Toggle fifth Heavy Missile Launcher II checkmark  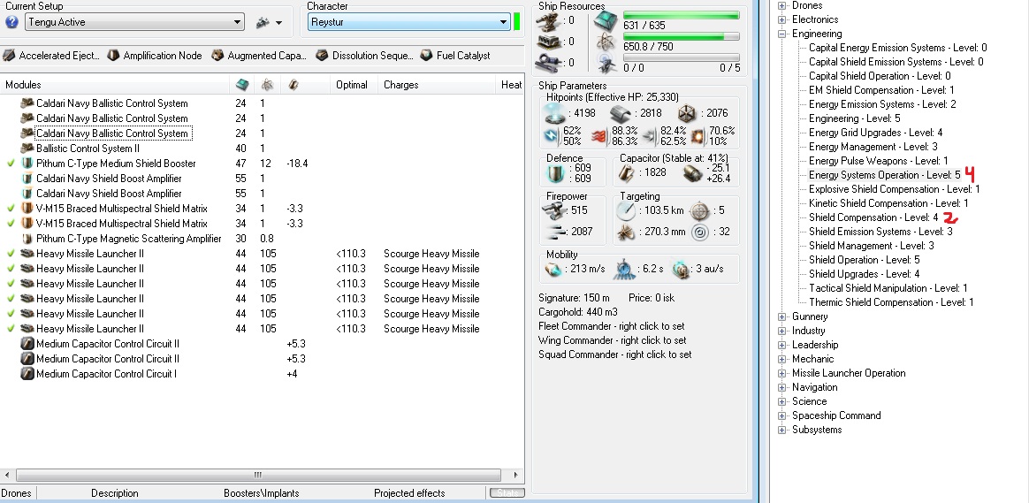click(11, 314)
